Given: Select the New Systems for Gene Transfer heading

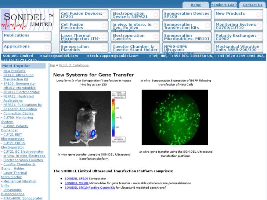Looking at the screenshot, I should 94,75.
